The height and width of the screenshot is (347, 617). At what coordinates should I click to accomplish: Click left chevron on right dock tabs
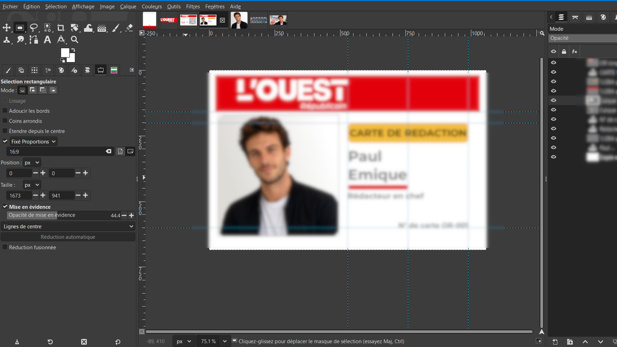[551, 17]
